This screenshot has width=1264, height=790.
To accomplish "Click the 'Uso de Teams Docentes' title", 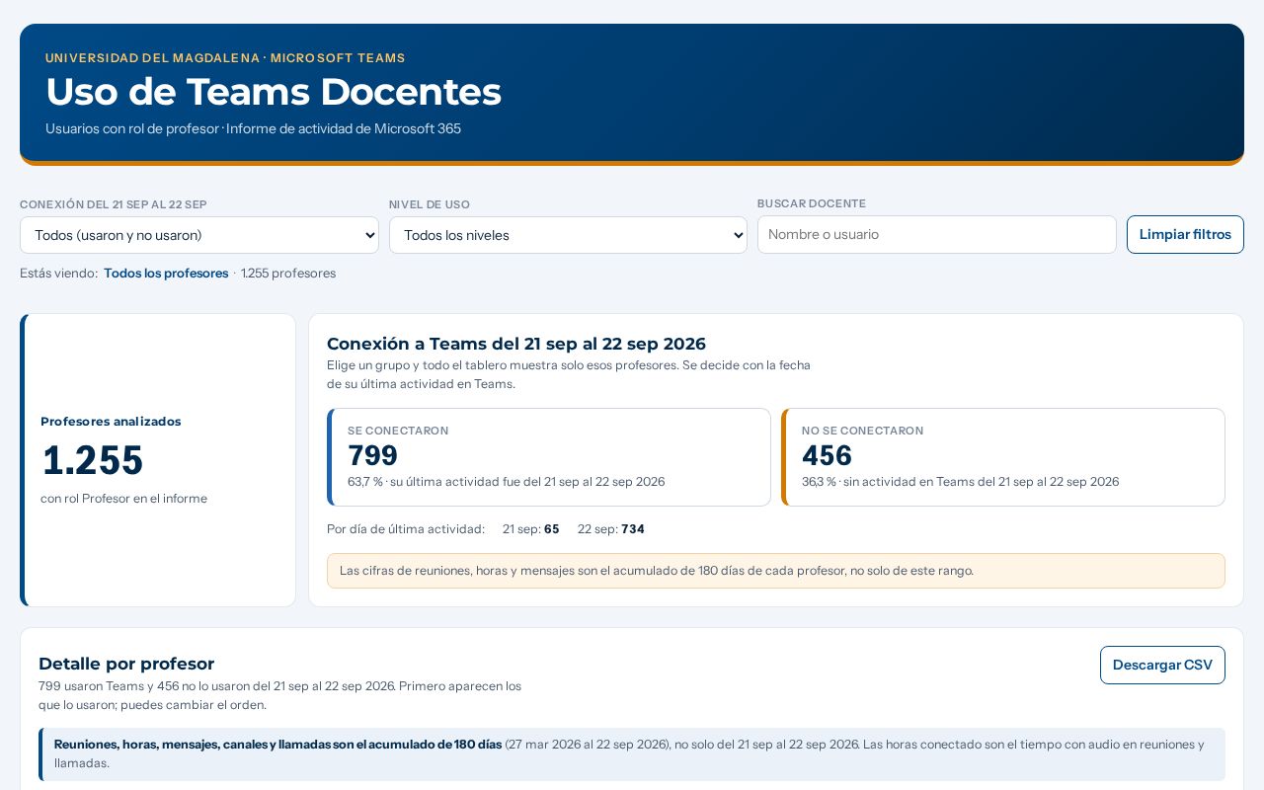I will point(274,92).
